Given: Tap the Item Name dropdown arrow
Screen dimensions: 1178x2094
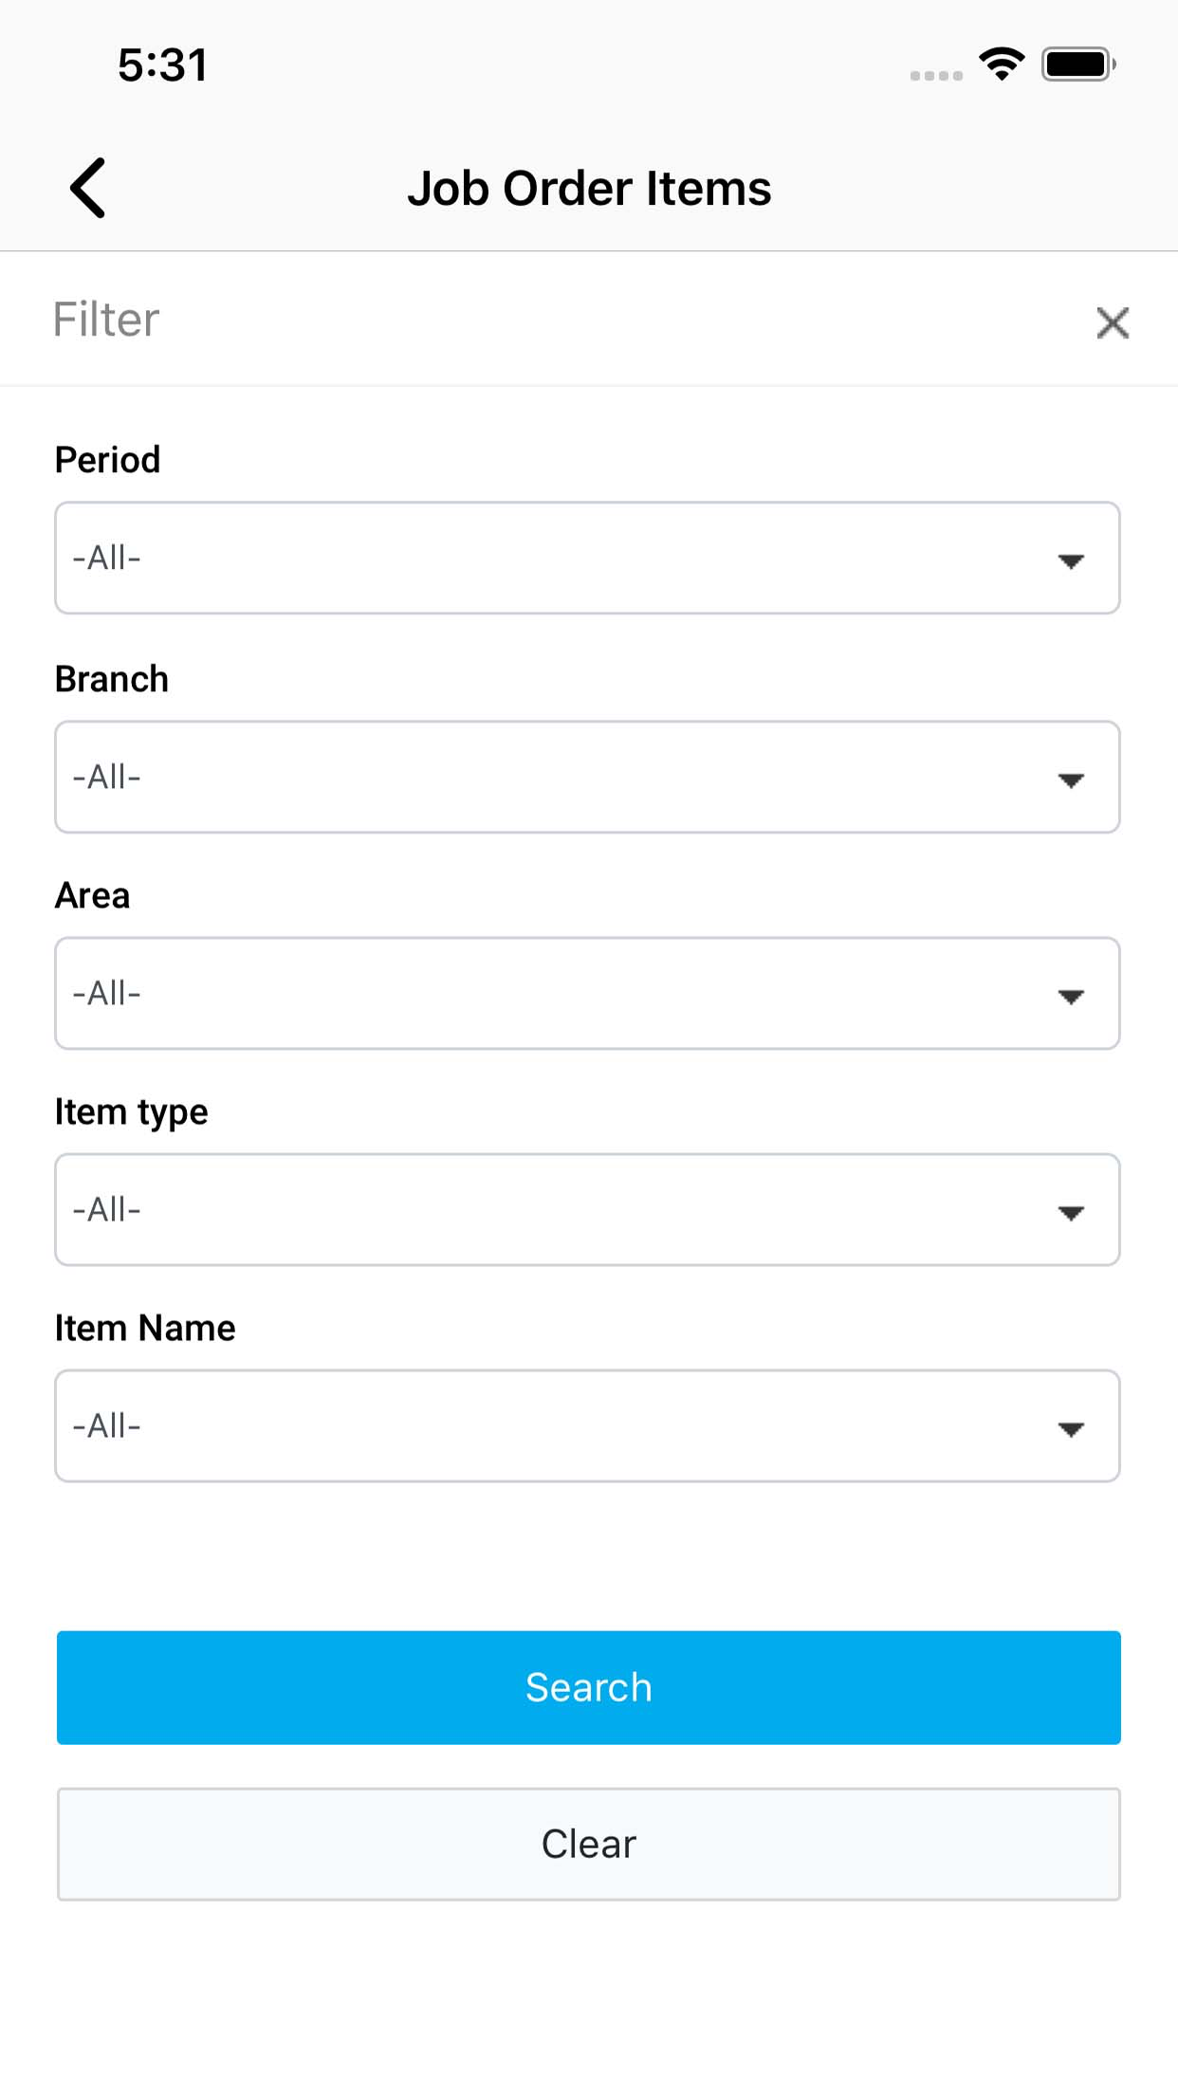Looking at the screenshot, I should click(1071, 1428).
